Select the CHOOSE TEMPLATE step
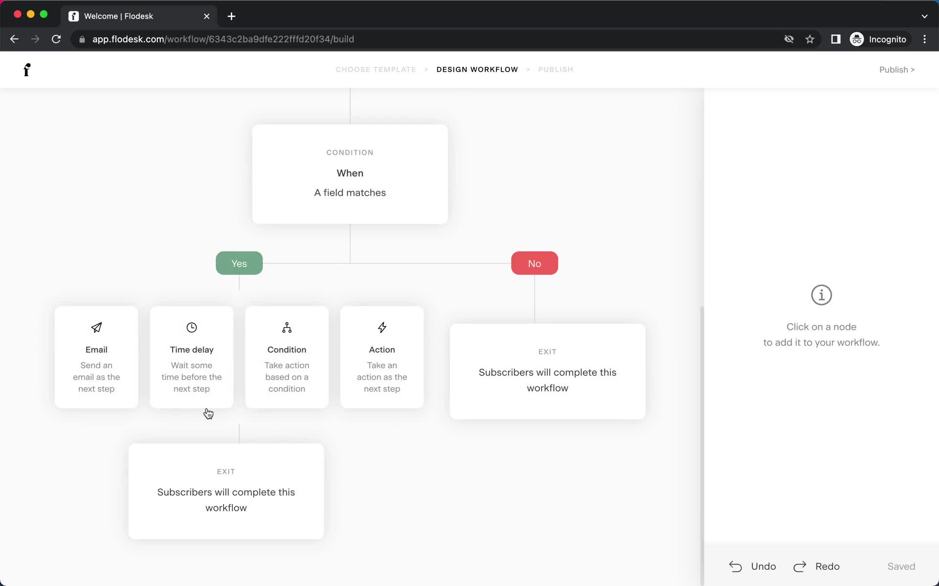This screenshot has height=586, width=939. coord(376,69)
